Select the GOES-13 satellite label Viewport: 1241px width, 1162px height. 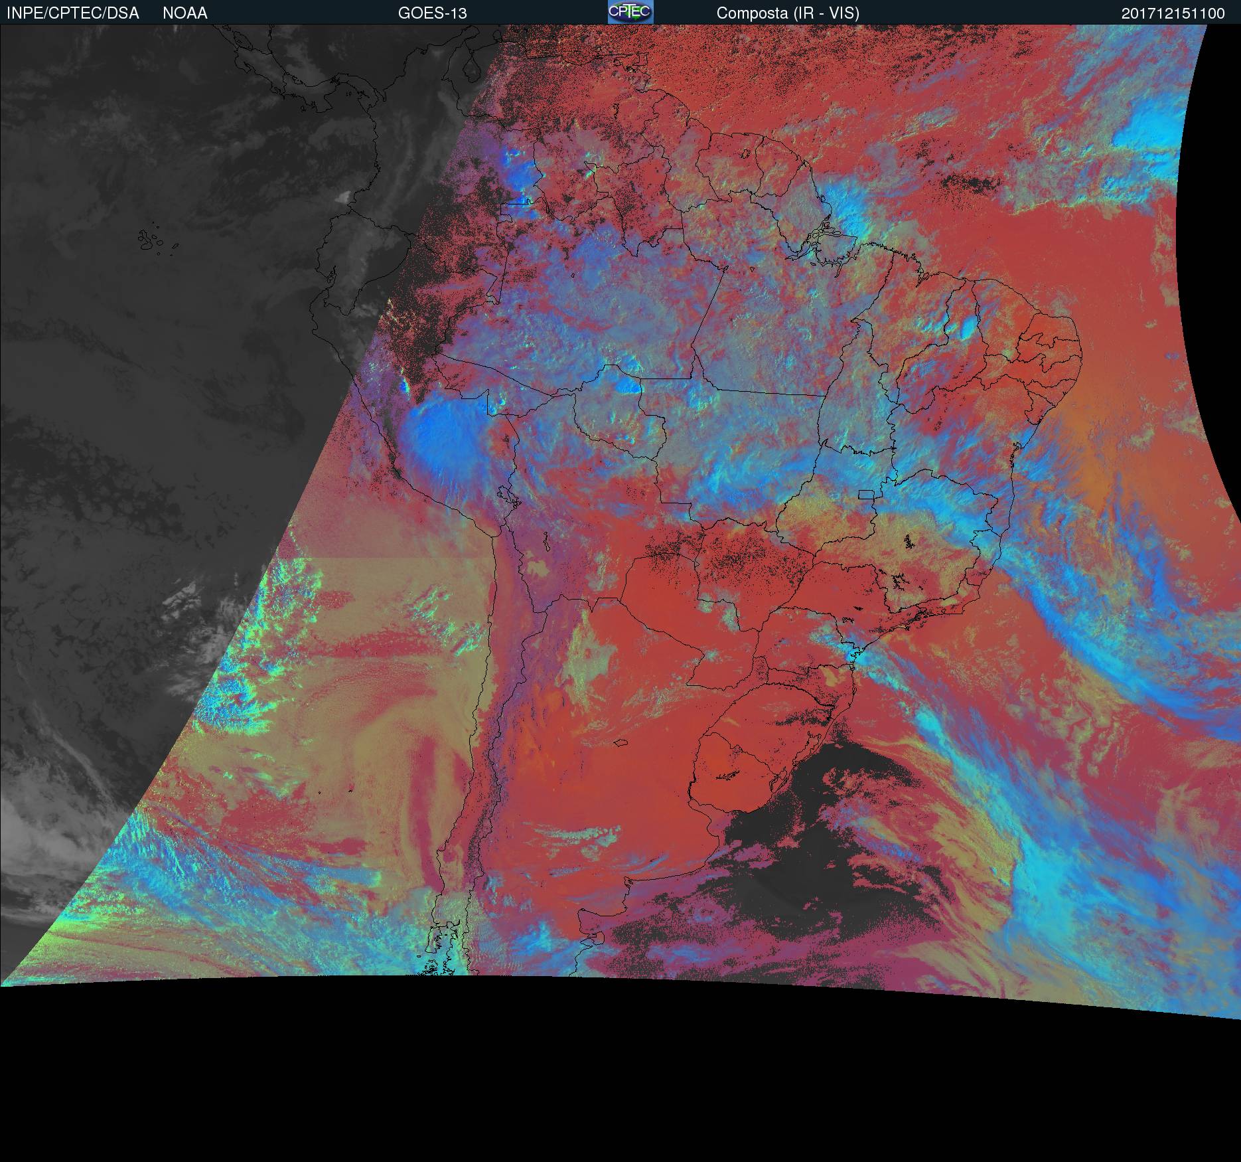click(433, 13)
